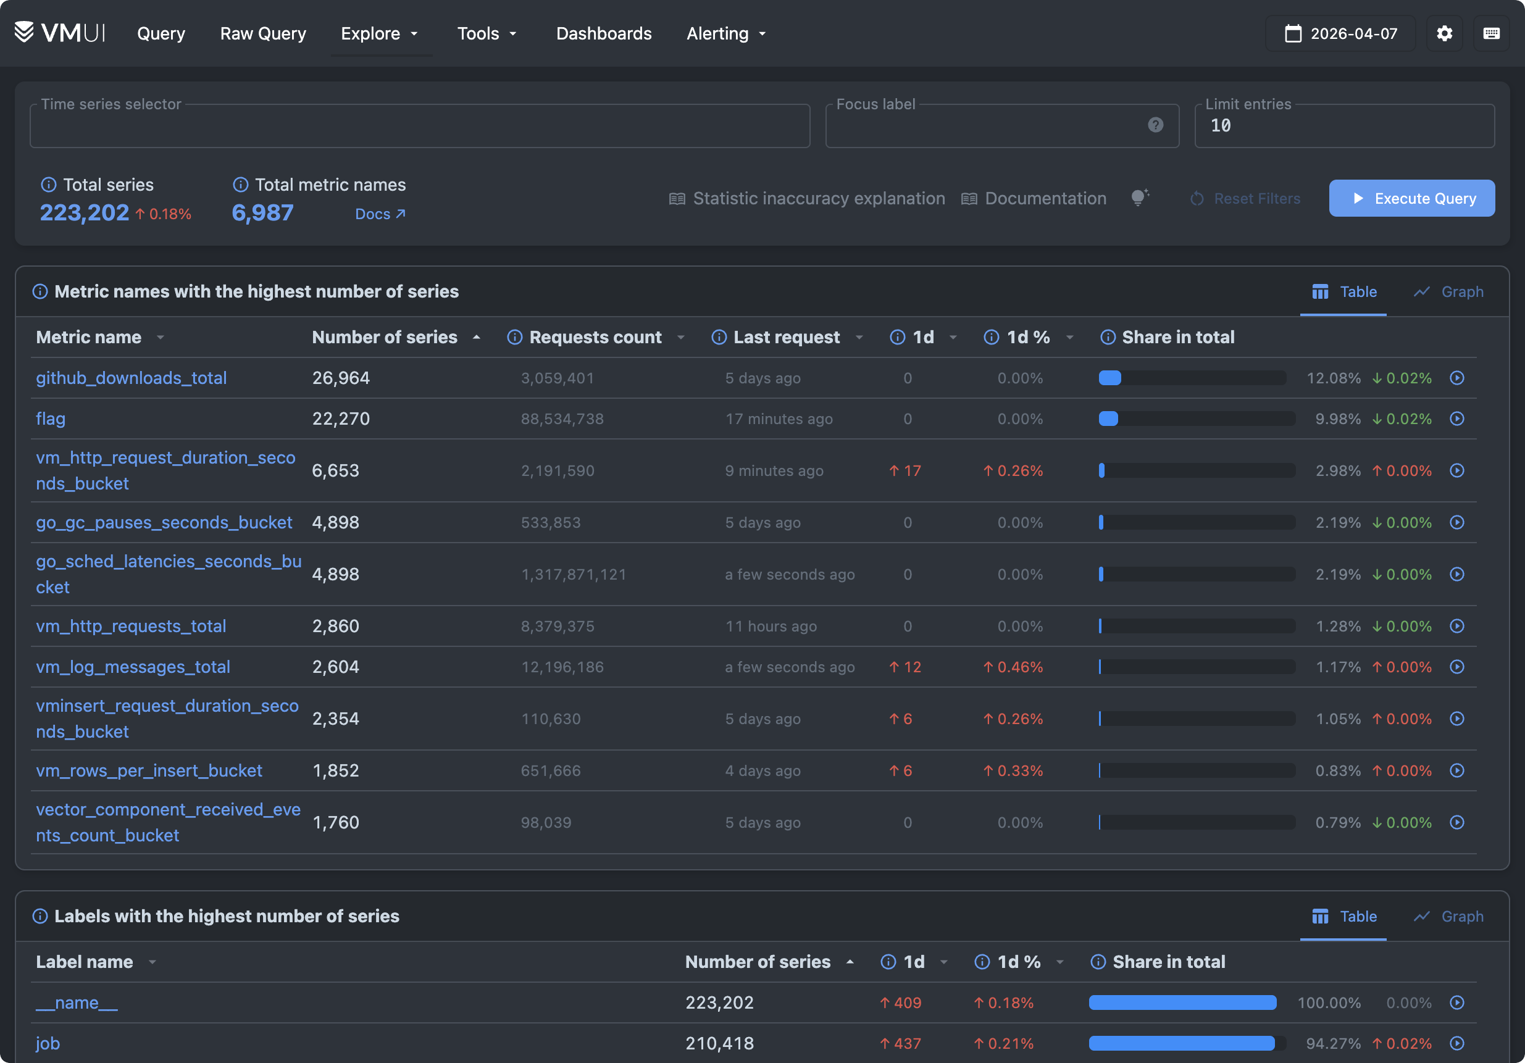
Task: Click the play icon on github_downloads_total row
Action: pyautogui.click(x=1456, y=378)
